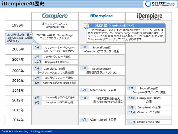Click ADempiere3.8公開 entry
178x134 pixels.
click(103, 120)
